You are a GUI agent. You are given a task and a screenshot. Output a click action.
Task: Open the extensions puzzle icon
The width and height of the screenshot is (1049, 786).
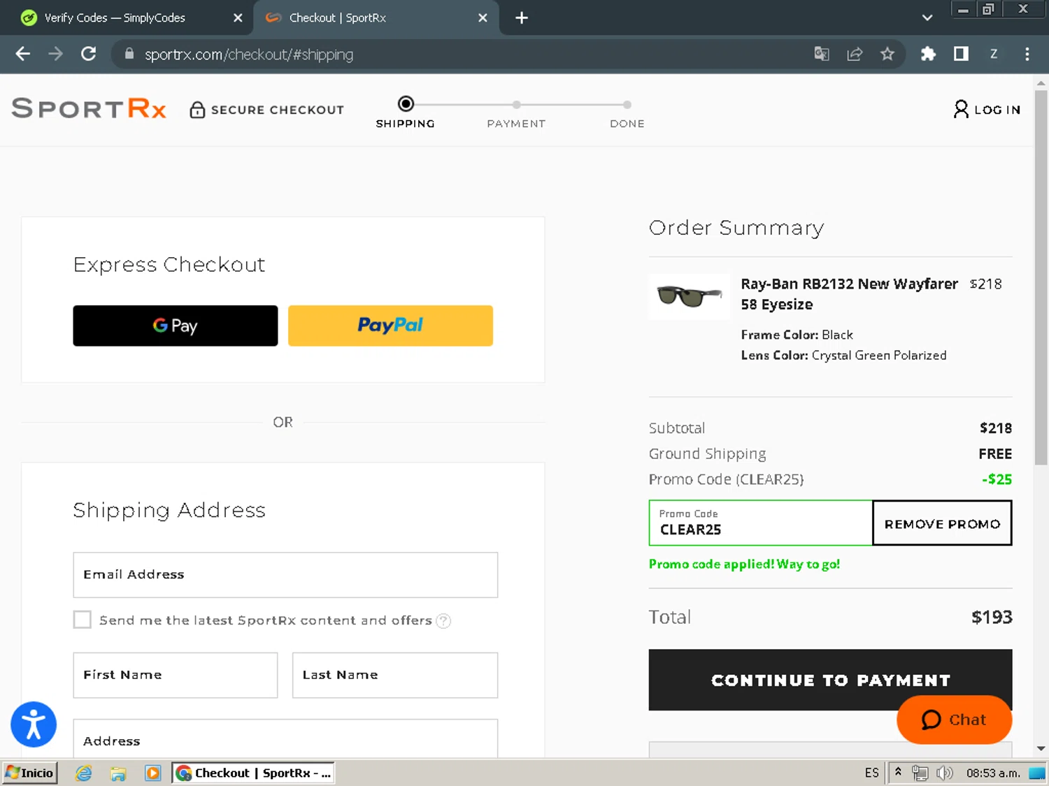pos(928,54)
